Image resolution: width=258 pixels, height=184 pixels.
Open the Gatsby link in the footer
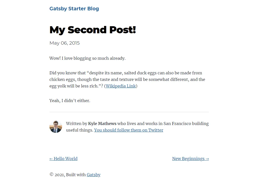[x=94, y=175]
